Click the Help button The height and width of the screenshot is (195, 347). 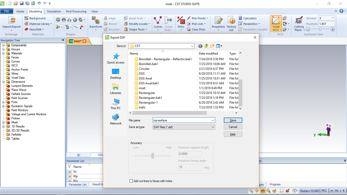coord(233,134)
